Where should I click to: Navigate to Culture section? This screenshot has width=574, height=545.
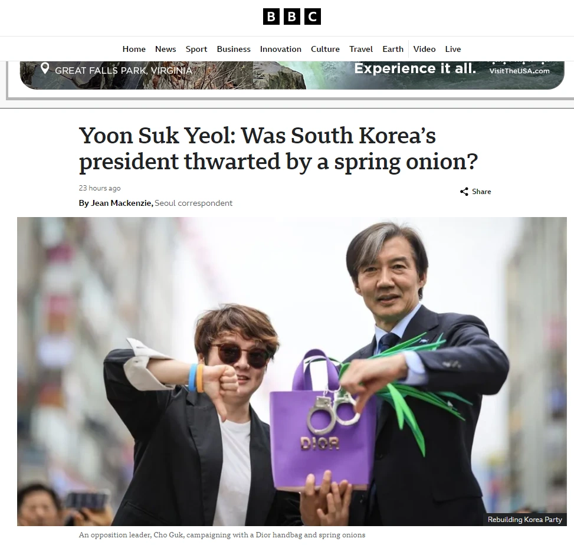[325, 49]
